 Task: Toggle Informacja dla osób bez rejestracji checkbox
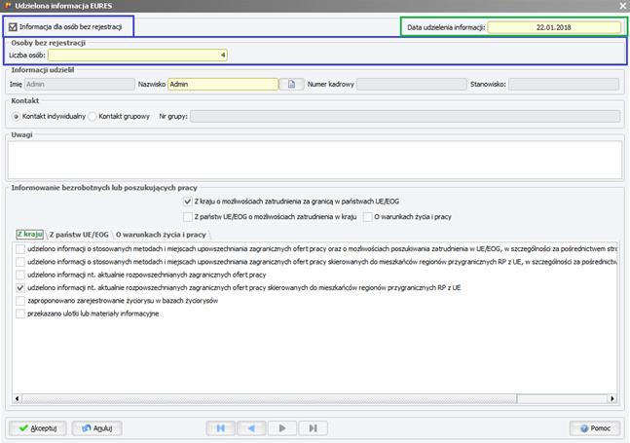13,27
